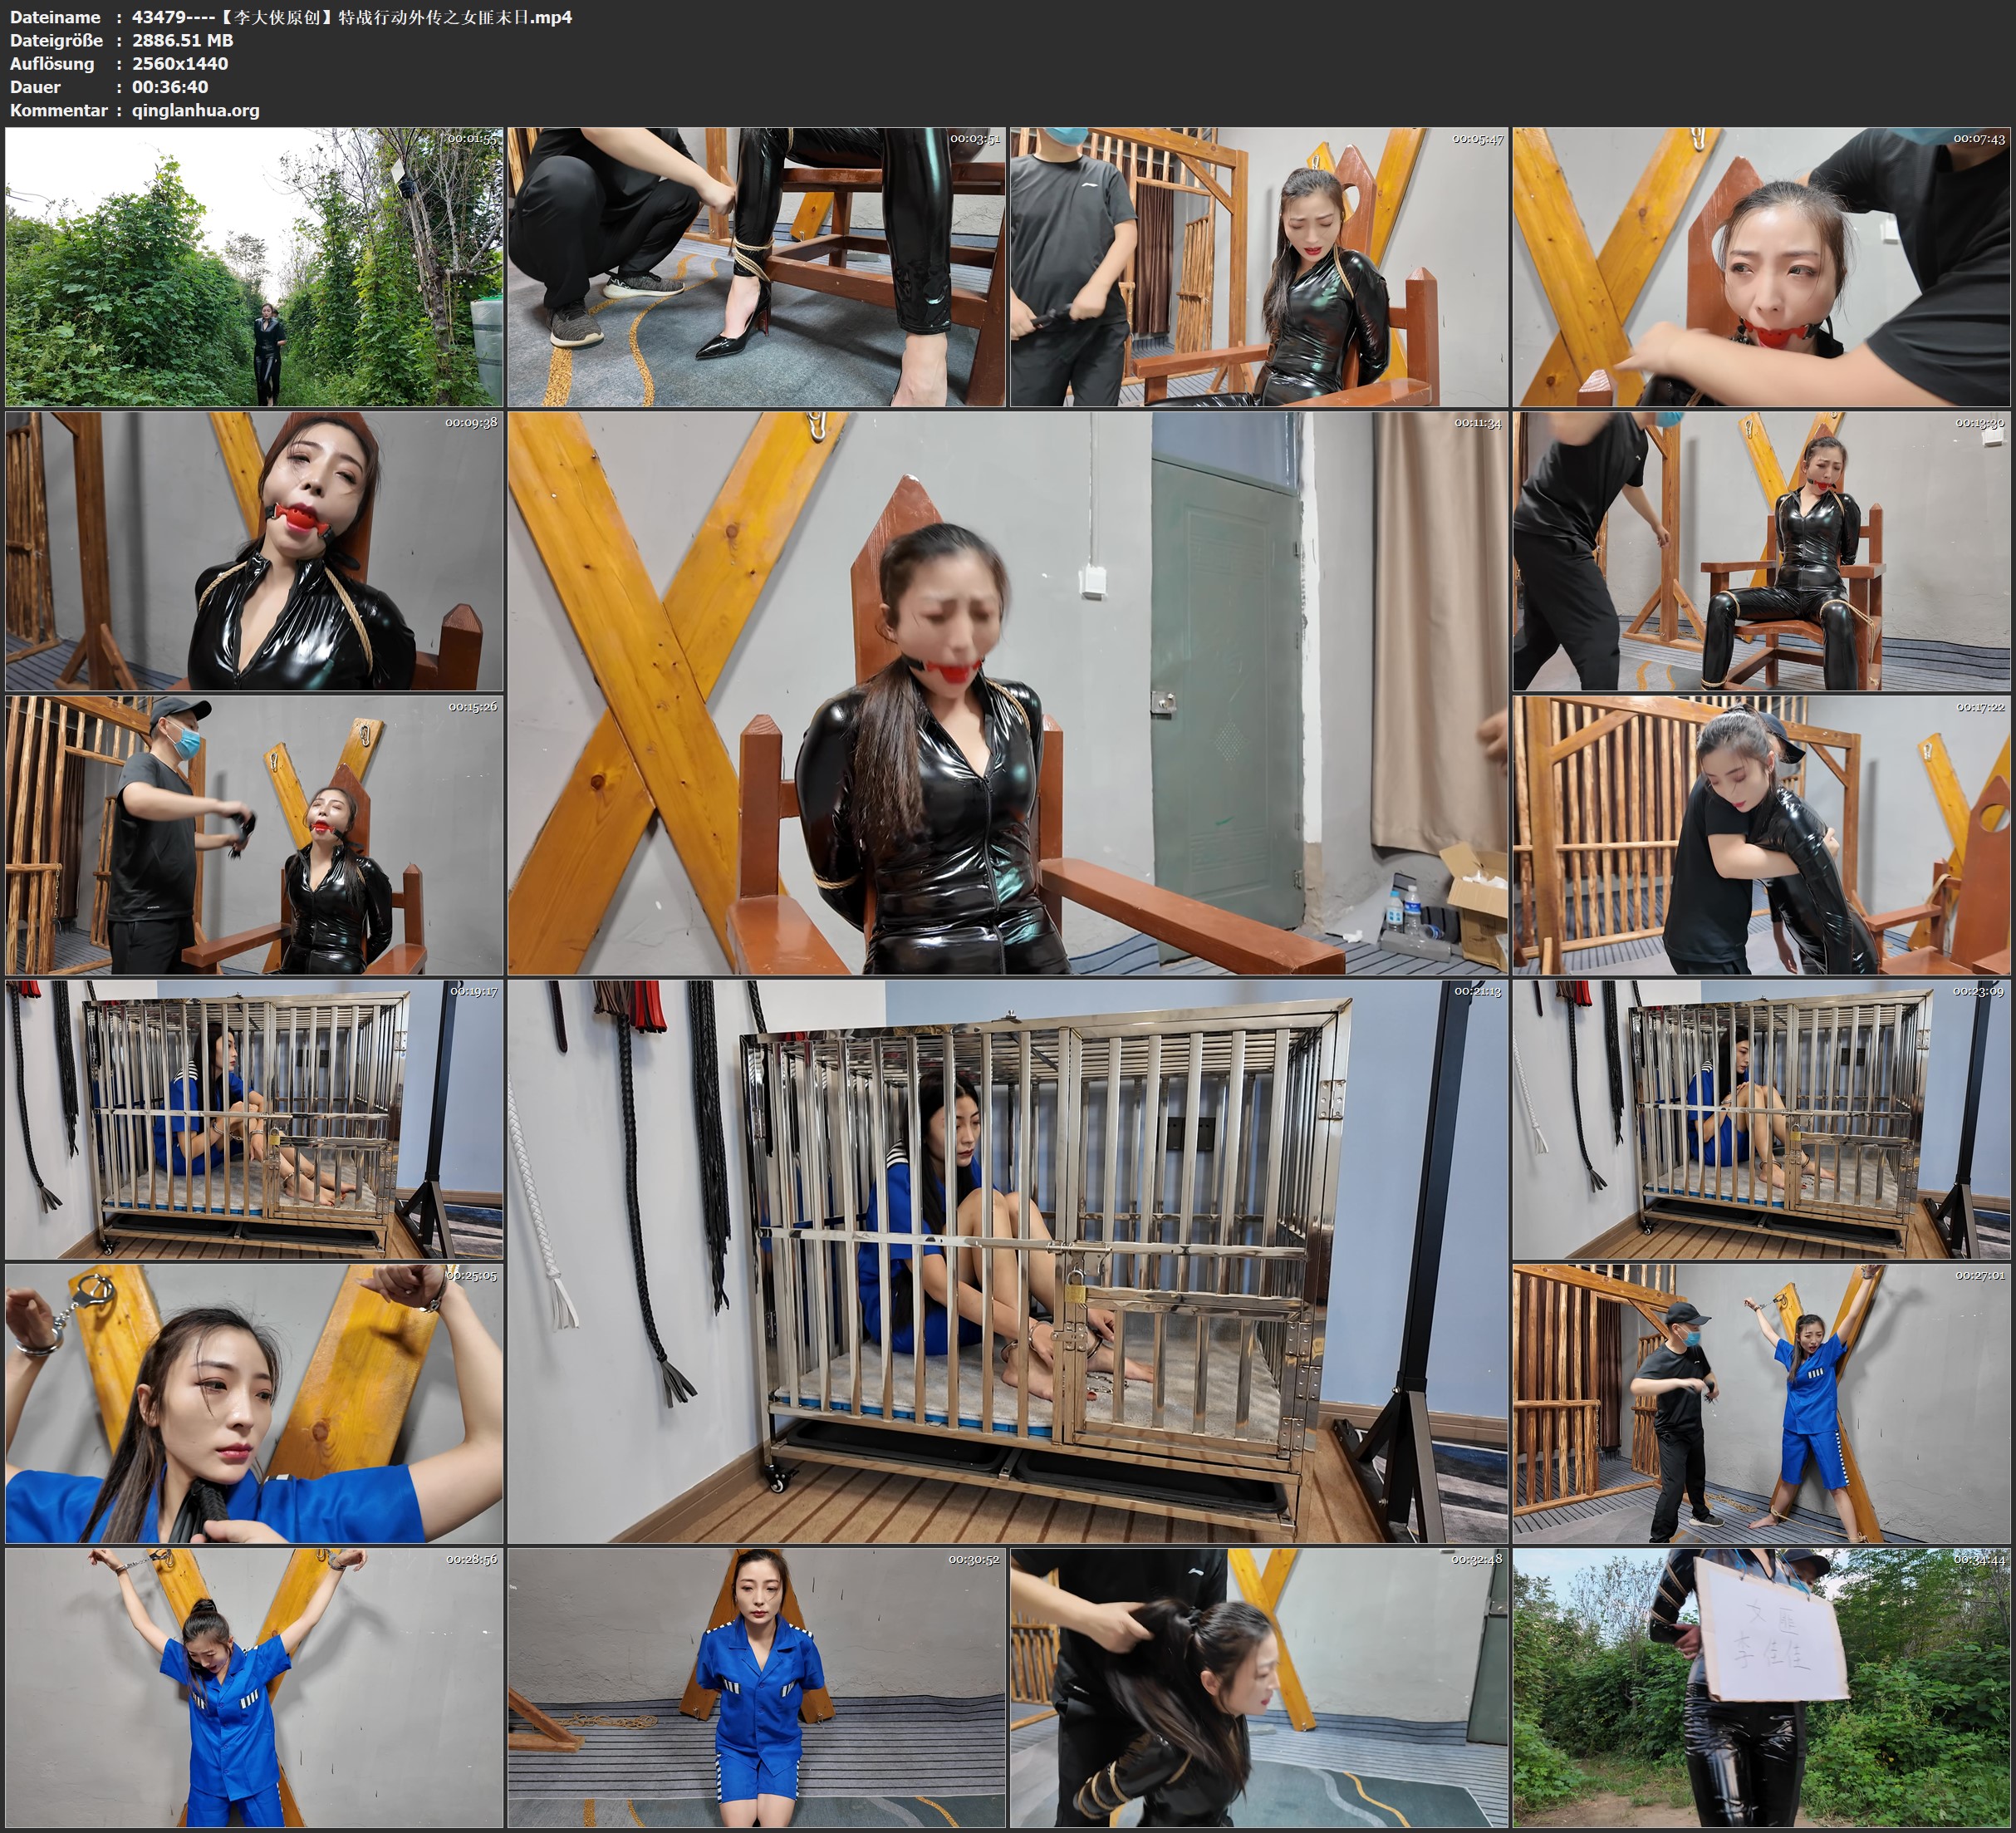Click the large cage thumbnail at 00:21:13
This screenshot has width=2016, height=1833.
(x=1007, y=1260)
